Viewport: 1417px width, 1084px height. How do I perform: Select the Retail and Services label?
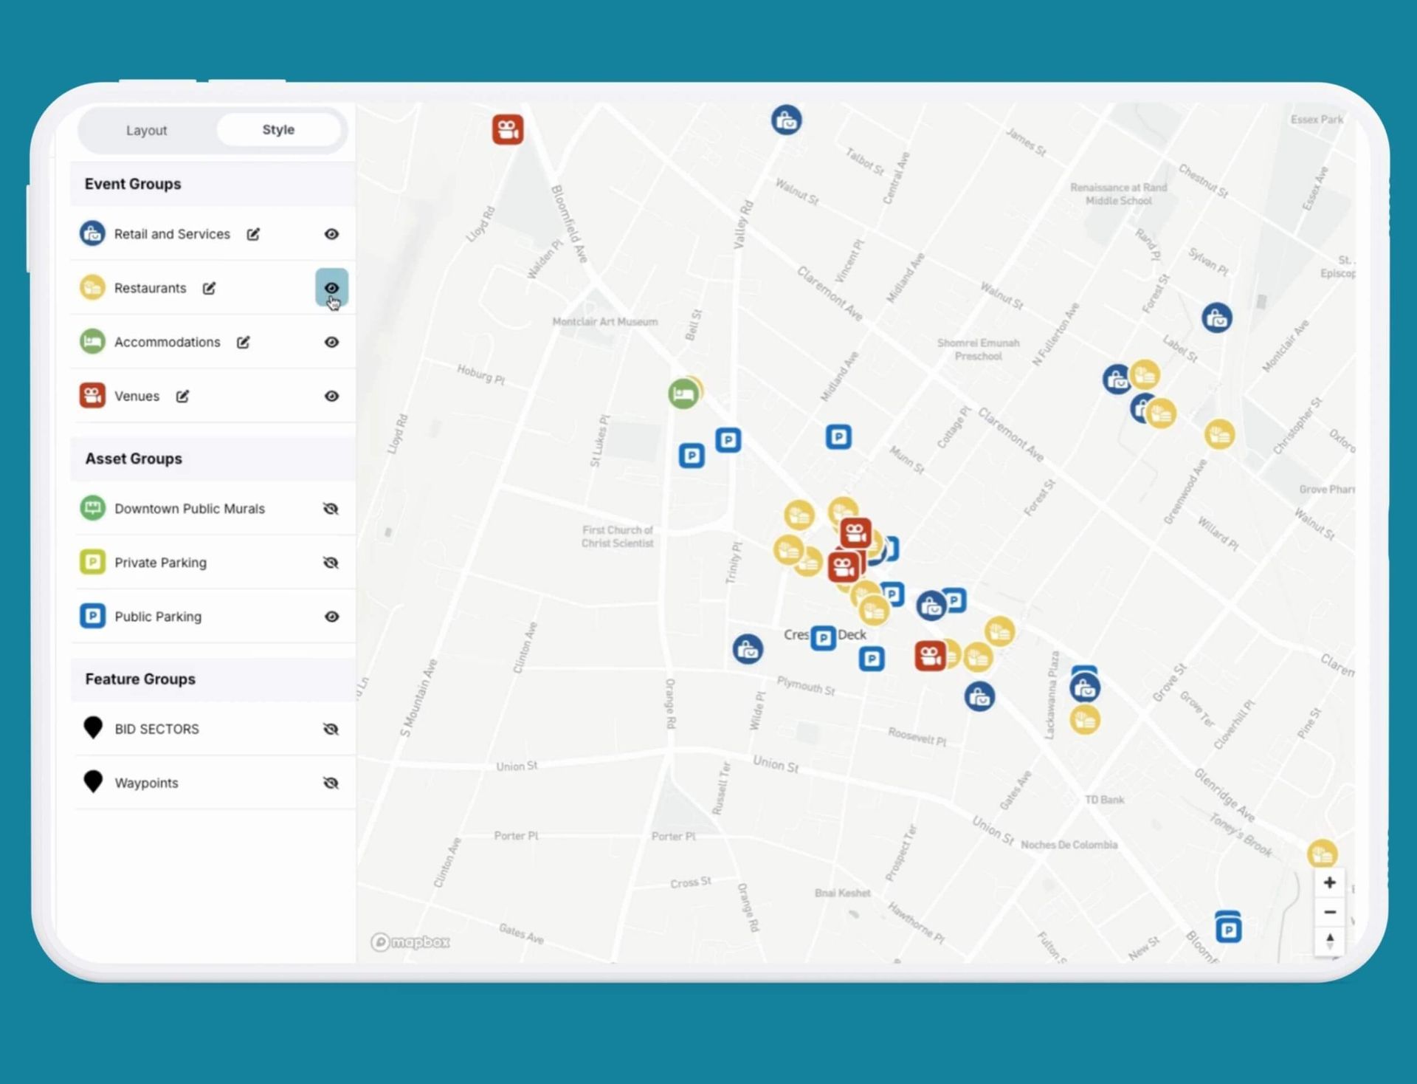pos(172,234)
